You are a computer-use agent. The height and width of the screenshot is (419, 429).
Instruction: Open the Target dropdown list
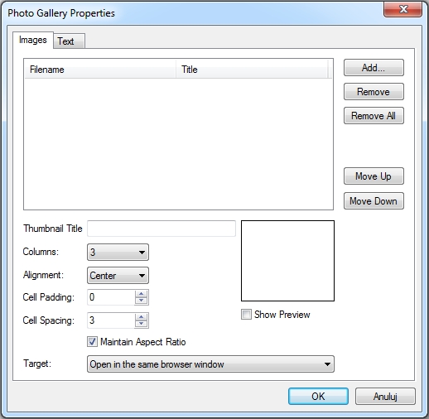[x=210, y=364]
